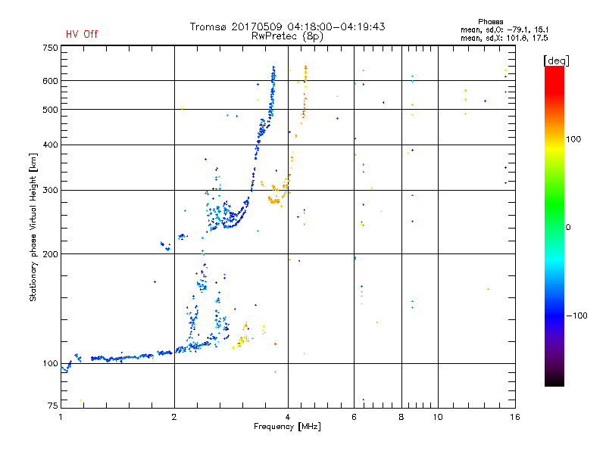Click the colorbar '0' tick label
The width and height of the screenshot is (606, 454).
pyautogui.click(x=568, y=228)
